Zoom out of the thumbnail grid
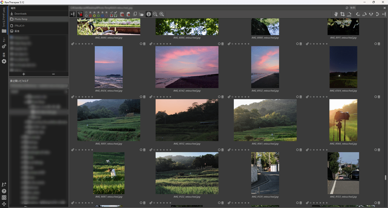The height and width of the screenshot is (208, 388). pyautogui.click(x=155, y=14)
